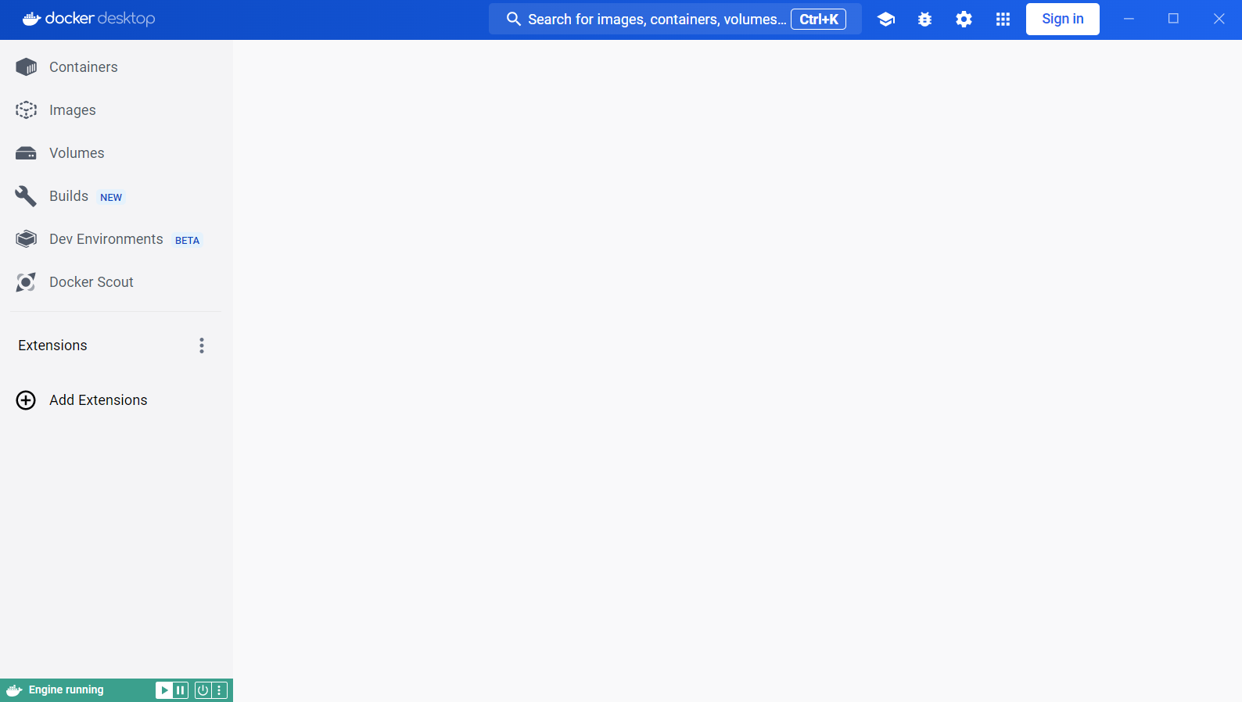Open Settings via the gear icon

tap(964, 20)
